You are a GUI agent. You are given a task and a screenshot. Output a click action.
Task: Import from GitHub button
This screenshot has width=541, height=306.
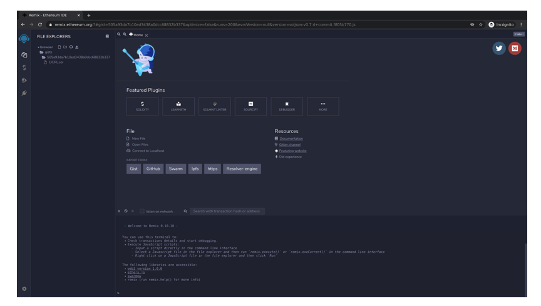pos(153,169)
